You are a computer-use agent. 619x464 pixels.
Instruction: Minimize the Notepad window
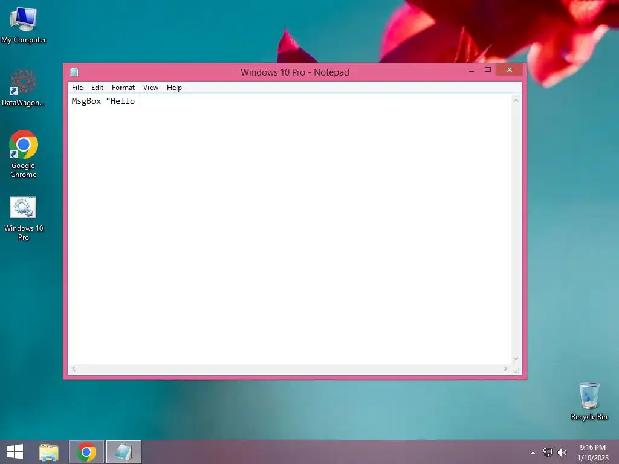click(x=472, y=71)
